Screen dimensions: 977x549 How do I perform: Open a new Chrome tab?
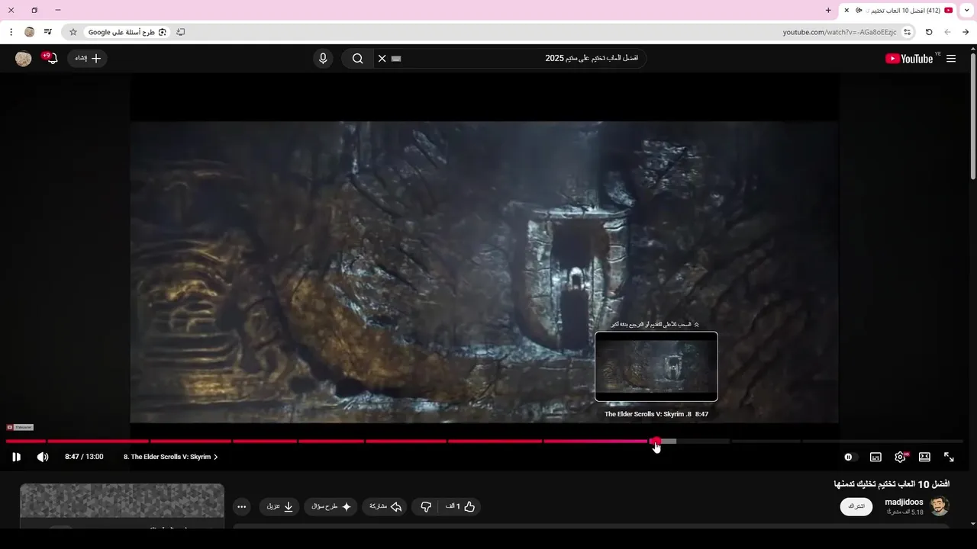(828, 11)
